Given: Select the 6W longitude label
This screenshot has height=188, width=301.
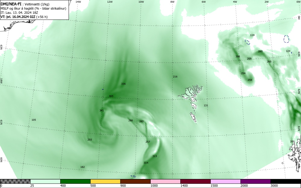Looking at the screenshot, I should click(204, 2).
